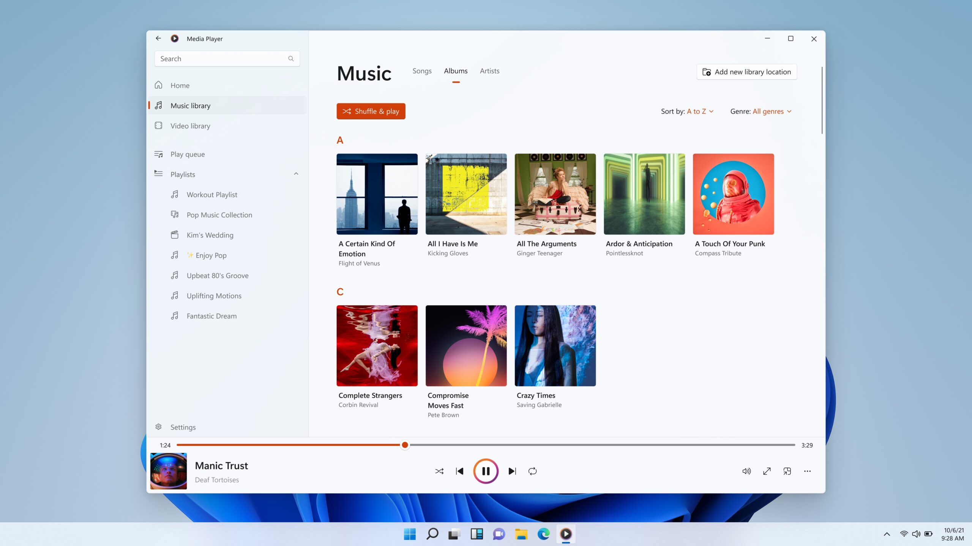Click the skip to previous track icon
This screenshot has height=546, width=972.
(459, 471)
